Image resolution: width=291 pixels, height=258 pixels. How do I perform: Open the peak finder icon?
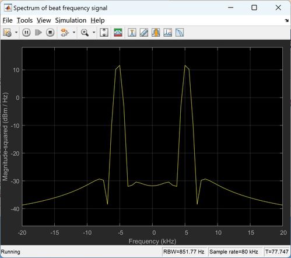pyautogui.click(x=167, y=33)
